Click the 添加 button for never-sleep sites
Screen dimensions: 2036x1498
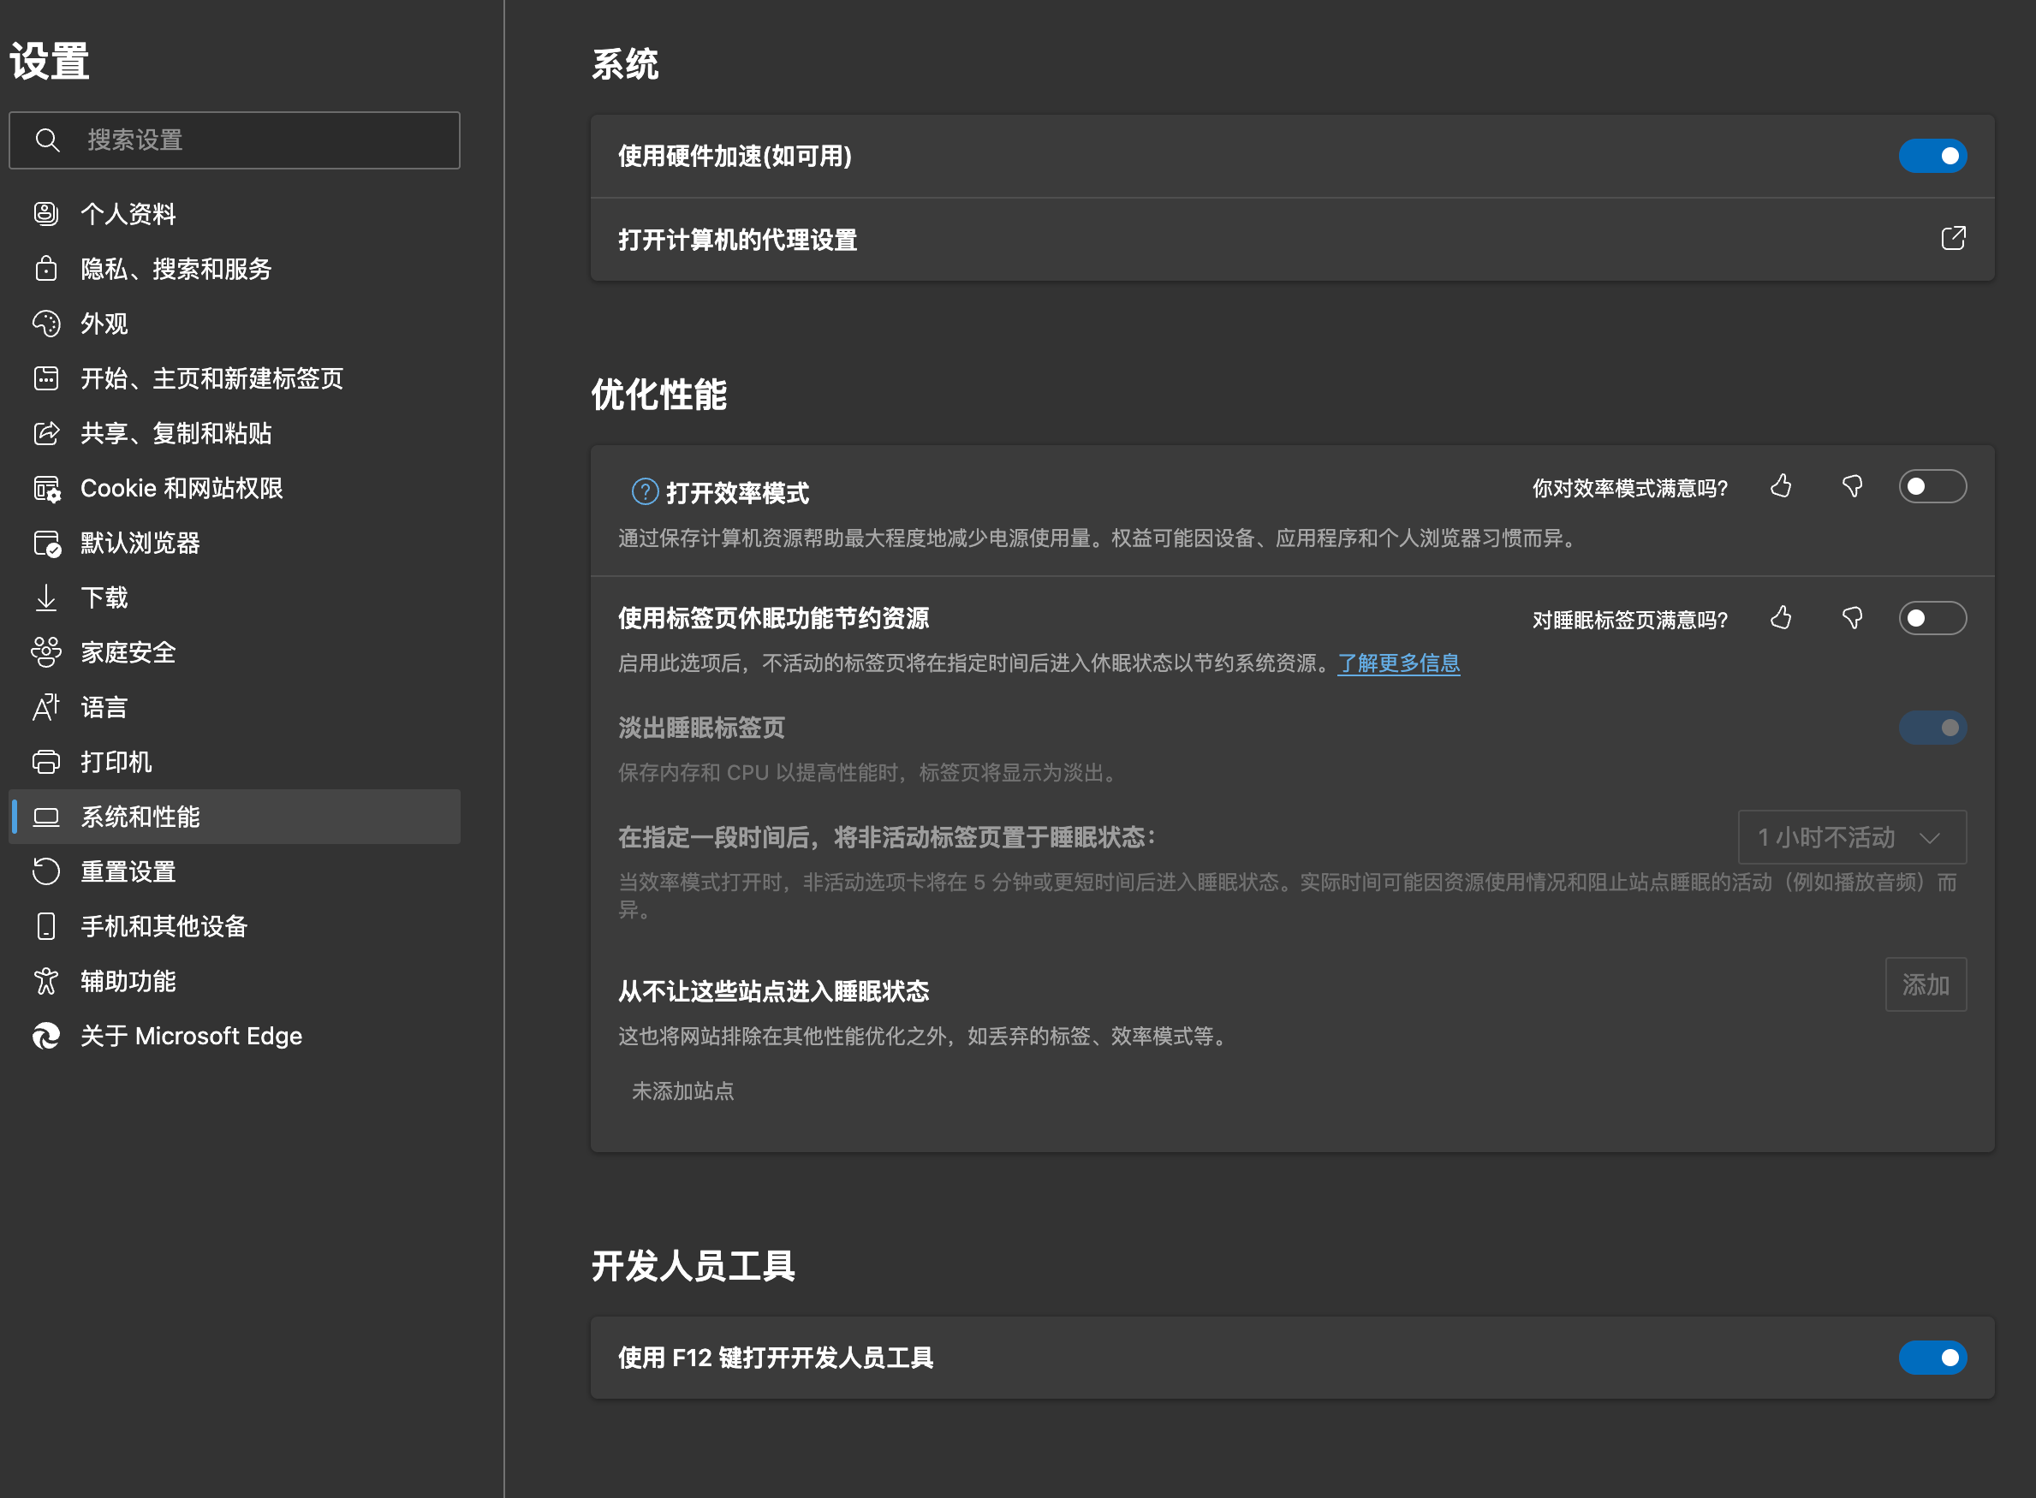1926,984
